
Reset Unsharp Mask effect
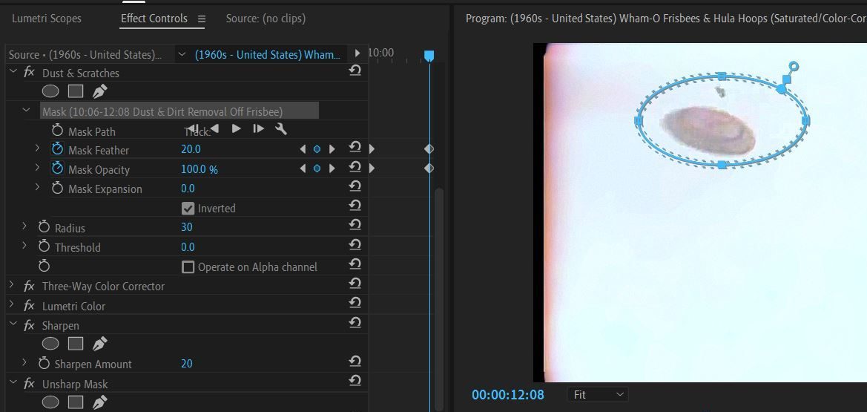pyautogui.click(x=355, y=381)
